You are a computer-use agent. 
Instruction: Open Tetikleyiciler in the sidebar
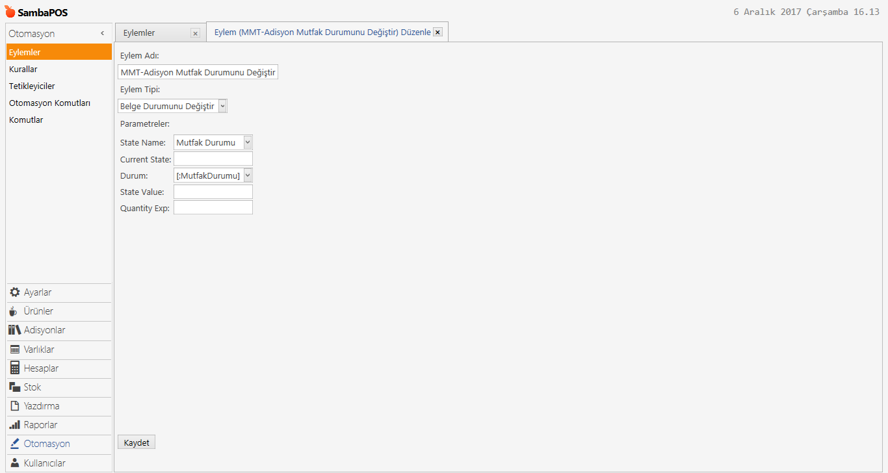click(32, 86)
